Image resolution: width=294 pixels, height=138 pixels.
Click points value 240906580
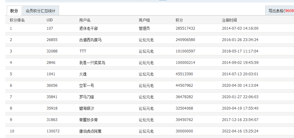[185, 40]
